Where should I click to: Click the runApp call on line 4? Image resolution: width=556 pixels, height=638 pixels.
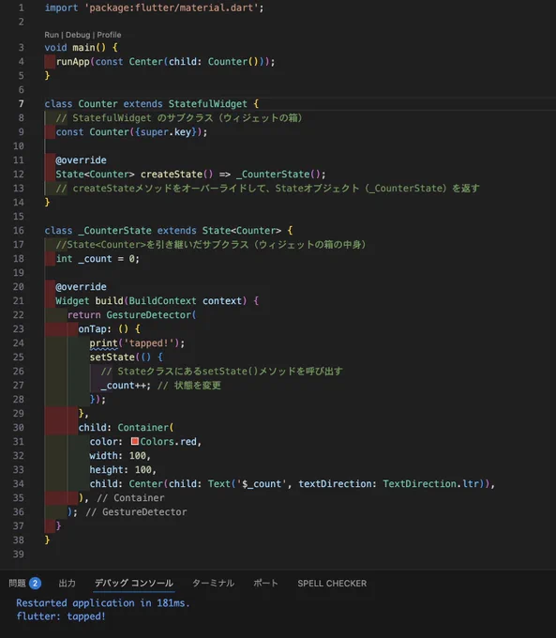(x=166, y=61)
